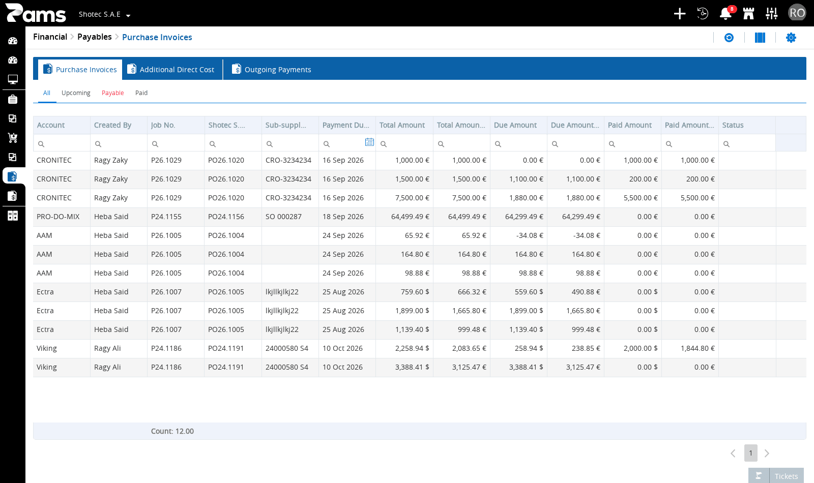Click the castle tower icon

coord(748,14)
